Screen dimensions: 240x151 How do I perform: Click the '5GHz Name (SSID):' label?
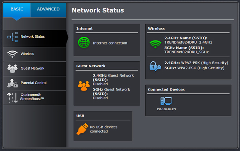(x=184, y=48)
